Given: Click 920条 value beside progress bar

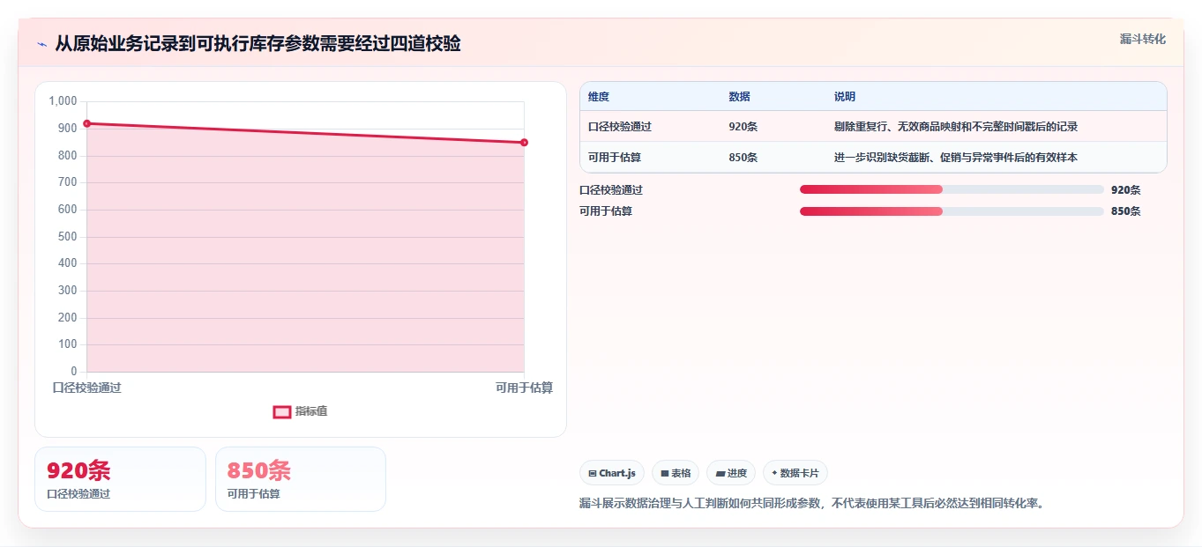Looking at the screenshot, I should tap(1126, 189).
